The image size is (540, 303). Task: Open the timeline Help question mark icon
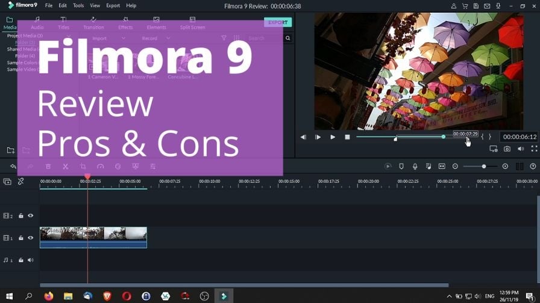click(x=533, y=167)
